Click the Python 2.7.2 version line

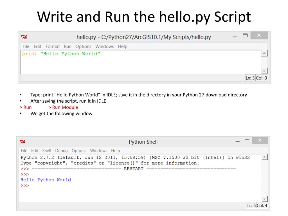point(135,157)
